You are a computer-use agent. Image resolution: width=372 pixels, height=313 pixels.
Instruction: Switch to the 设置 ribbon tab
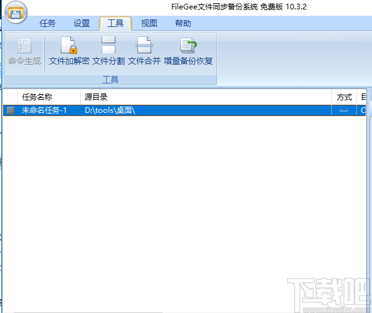click(82, 23)
